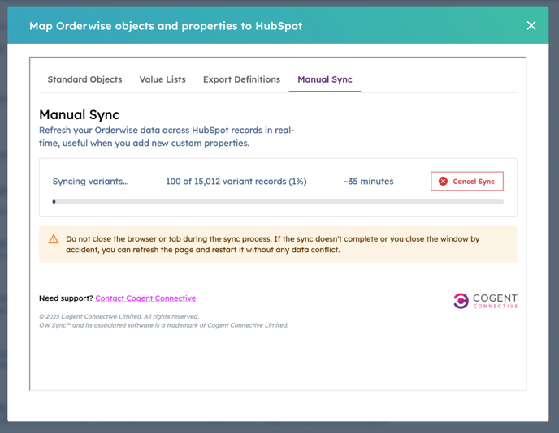Click the do-not-close-browser warning banner
Viewport: 559px width, 433px height.
pyautogui.click(x=278, y=244)
